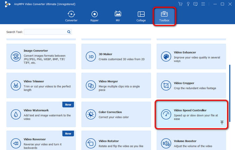Click the Video Reverser rewind icon

[16, 143]
